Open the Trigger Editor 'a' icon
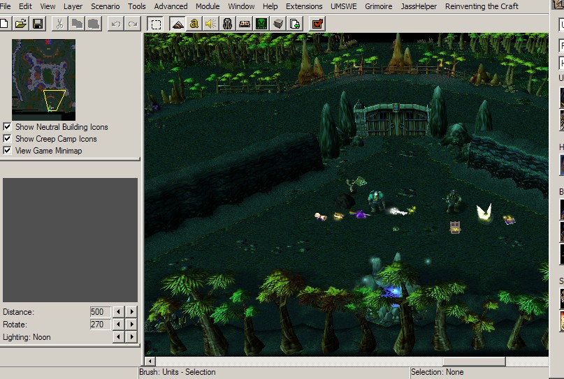This screenshot has width=564, height=379. point(194,24)
